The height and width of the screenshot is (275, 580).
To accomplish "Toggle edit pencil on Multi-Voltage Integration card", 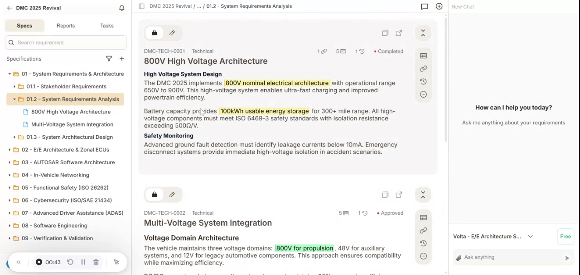I will pos(172,195).
